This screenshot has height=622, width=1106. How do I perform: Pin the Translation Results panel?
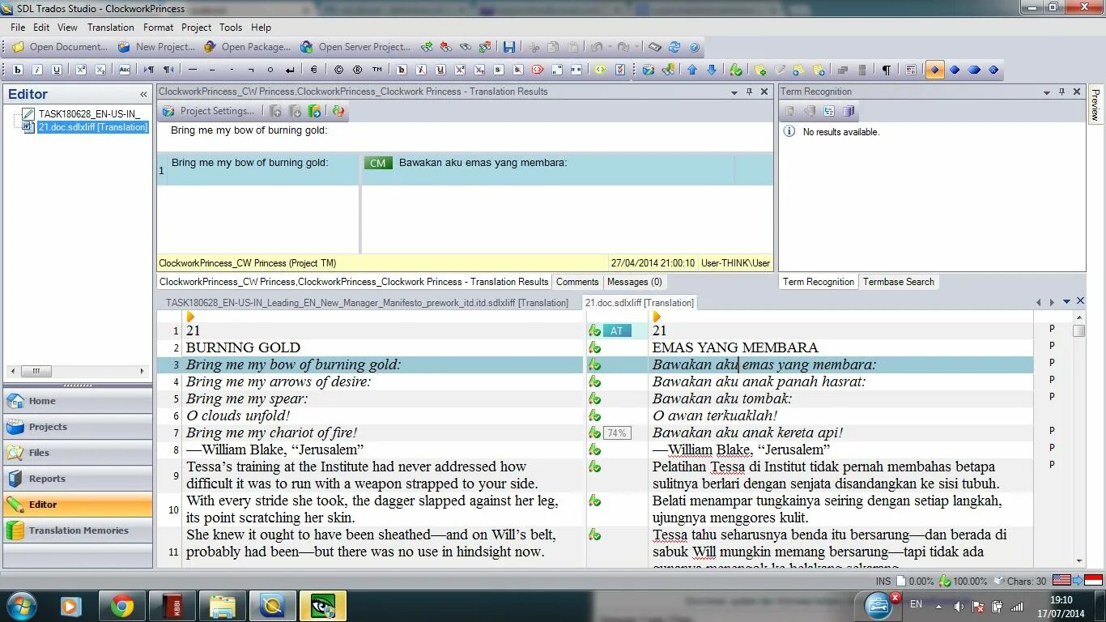click(749, 92)
